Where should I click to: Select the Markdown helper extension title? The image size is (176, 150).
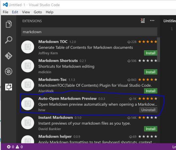(55, 136)
